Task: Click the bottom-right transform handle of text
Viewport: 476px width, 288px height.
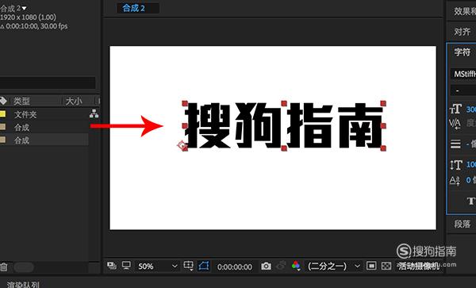Action: tap(383, 148)
